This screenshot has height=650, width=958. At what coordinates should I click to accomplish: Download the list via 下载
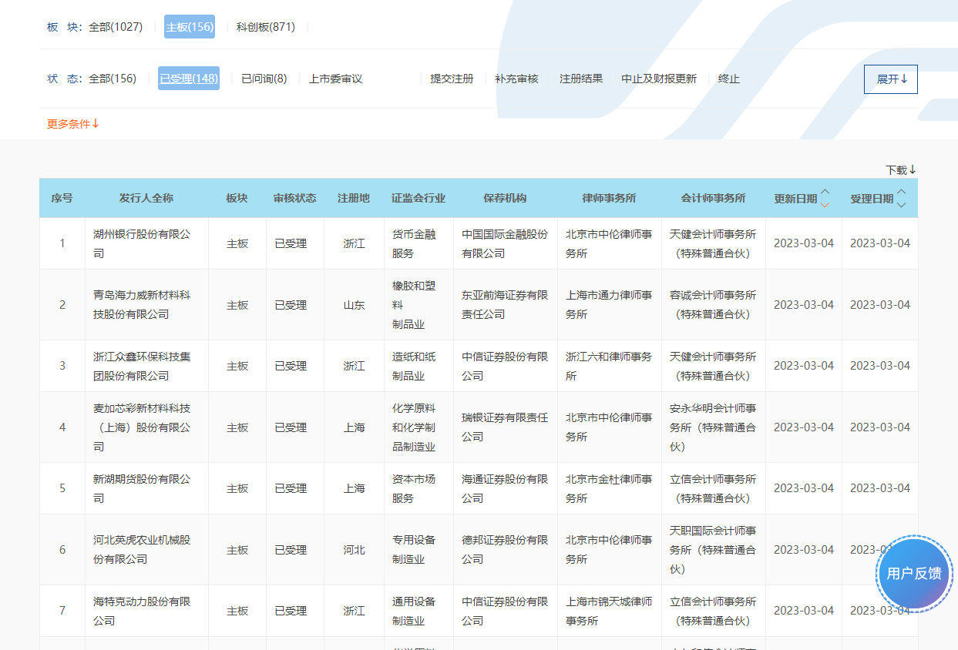coord(900,169)
